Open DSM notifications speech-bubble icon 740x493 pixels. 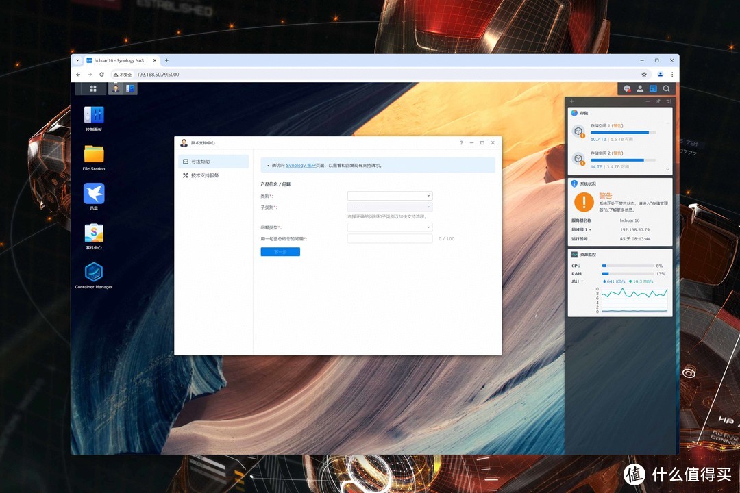coord(627,88)
